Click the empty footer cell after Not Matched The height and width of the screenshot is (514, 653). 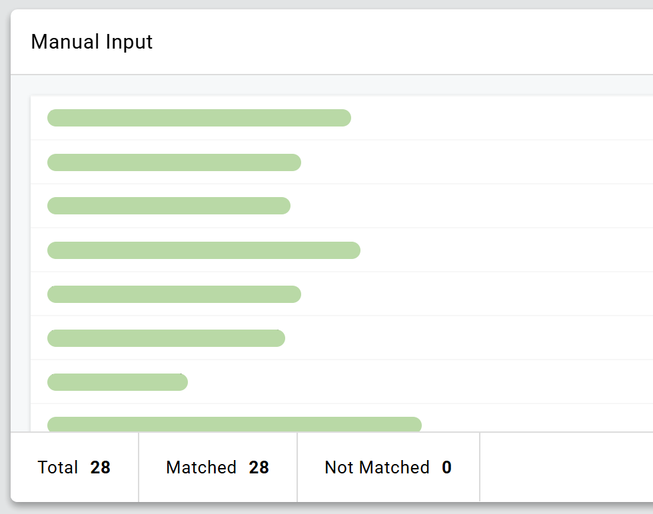coord(565,467)
